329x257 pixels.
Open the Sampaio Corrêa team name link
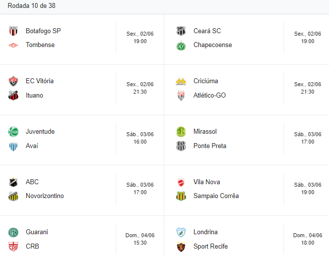(x=216, y=196)
